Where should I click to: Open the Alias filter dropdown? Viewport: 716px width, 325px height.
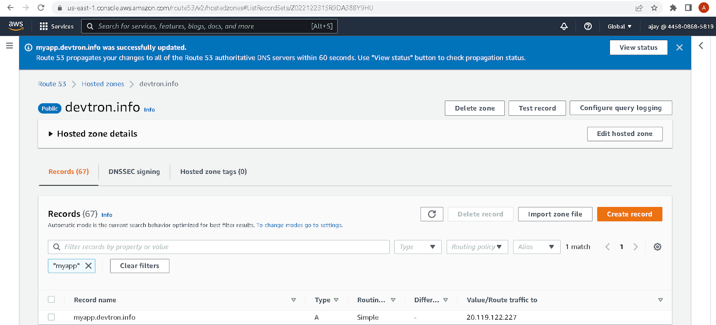tap(537, 247)
